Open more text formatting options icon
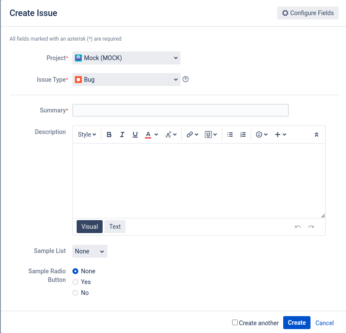346x333 pixels. (168, 134)
